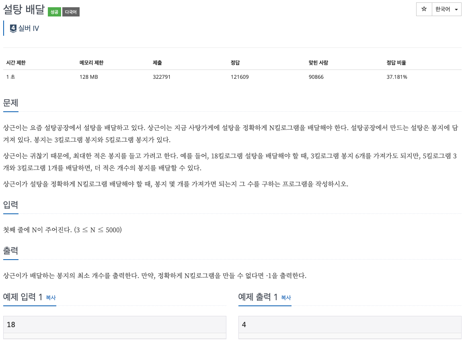466x342 pixels.
Task: Click the 맞힌 사람 count 90866
Action: tap(316, 77)
